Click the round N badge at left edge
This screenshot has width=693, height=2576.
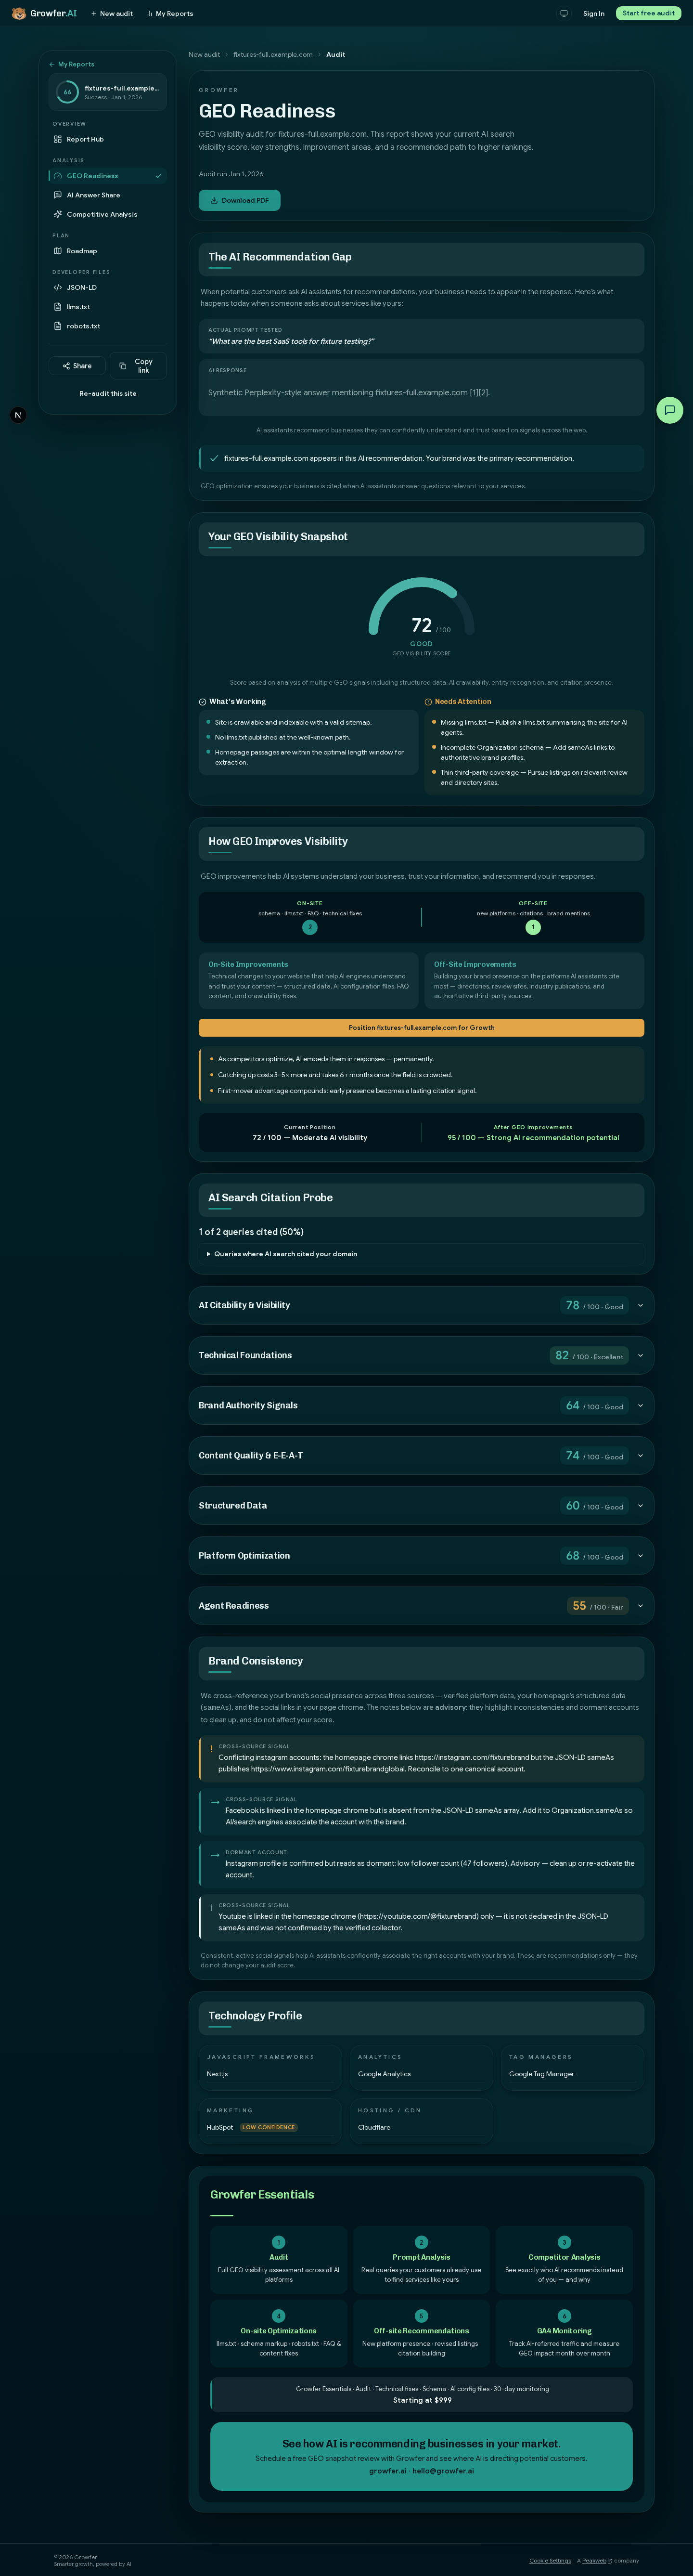[x=18, y=415]
